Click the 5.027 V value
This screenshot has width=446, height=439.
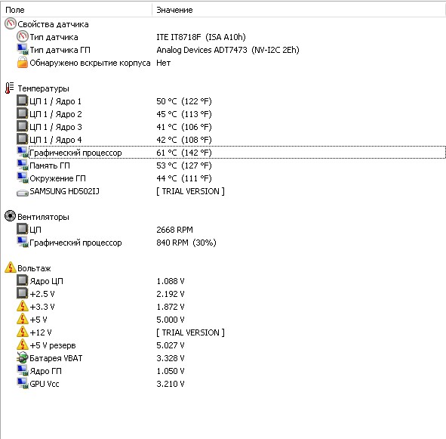pos(171,345)
